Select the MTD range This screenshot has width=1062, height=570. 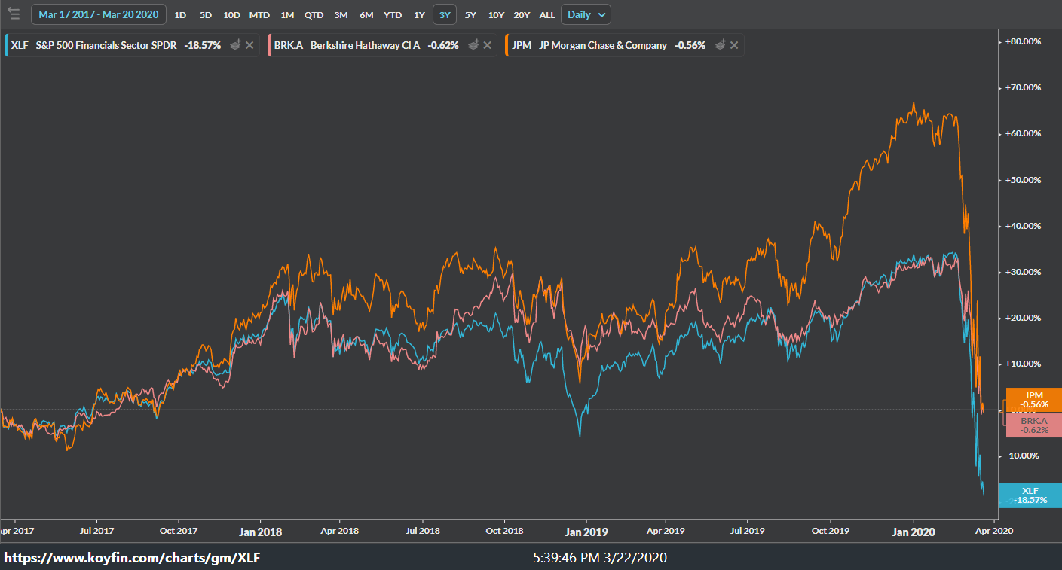tap(259, 15)
